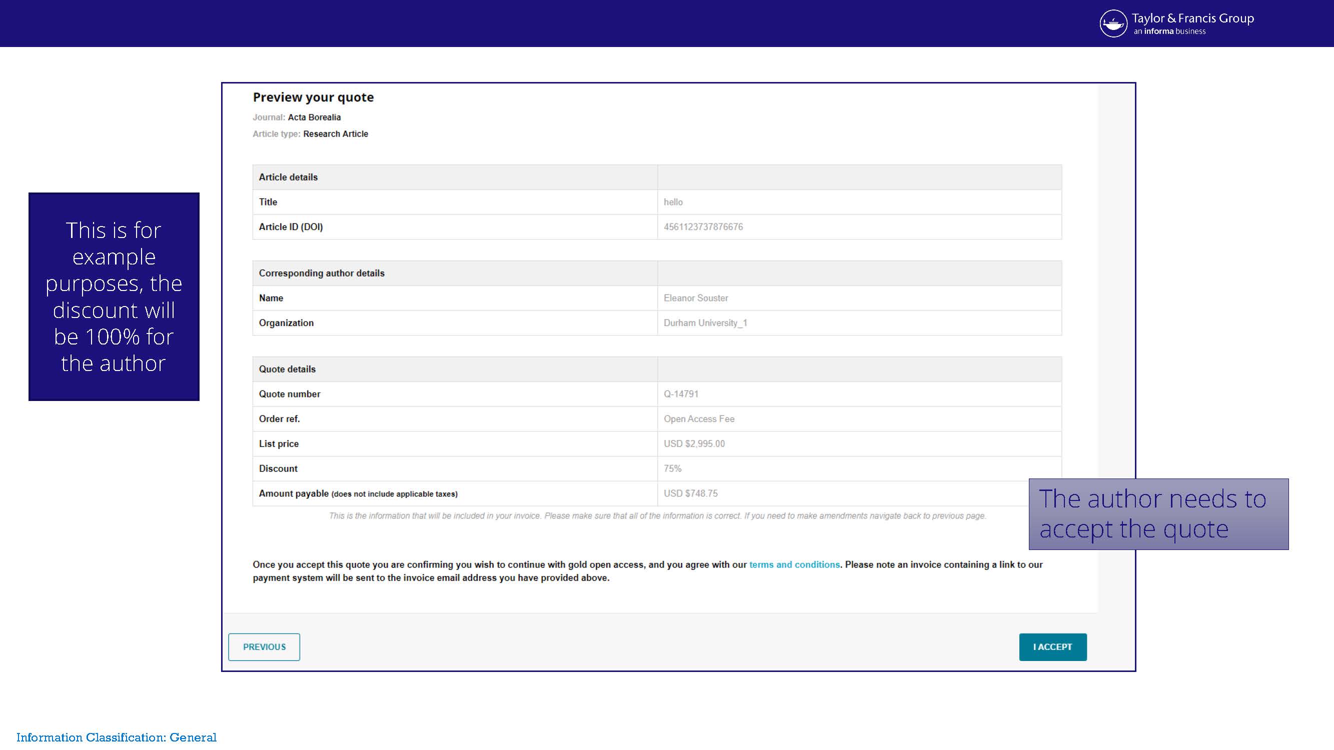Click the article DOI 4561123737876676

tap(703, 226)
